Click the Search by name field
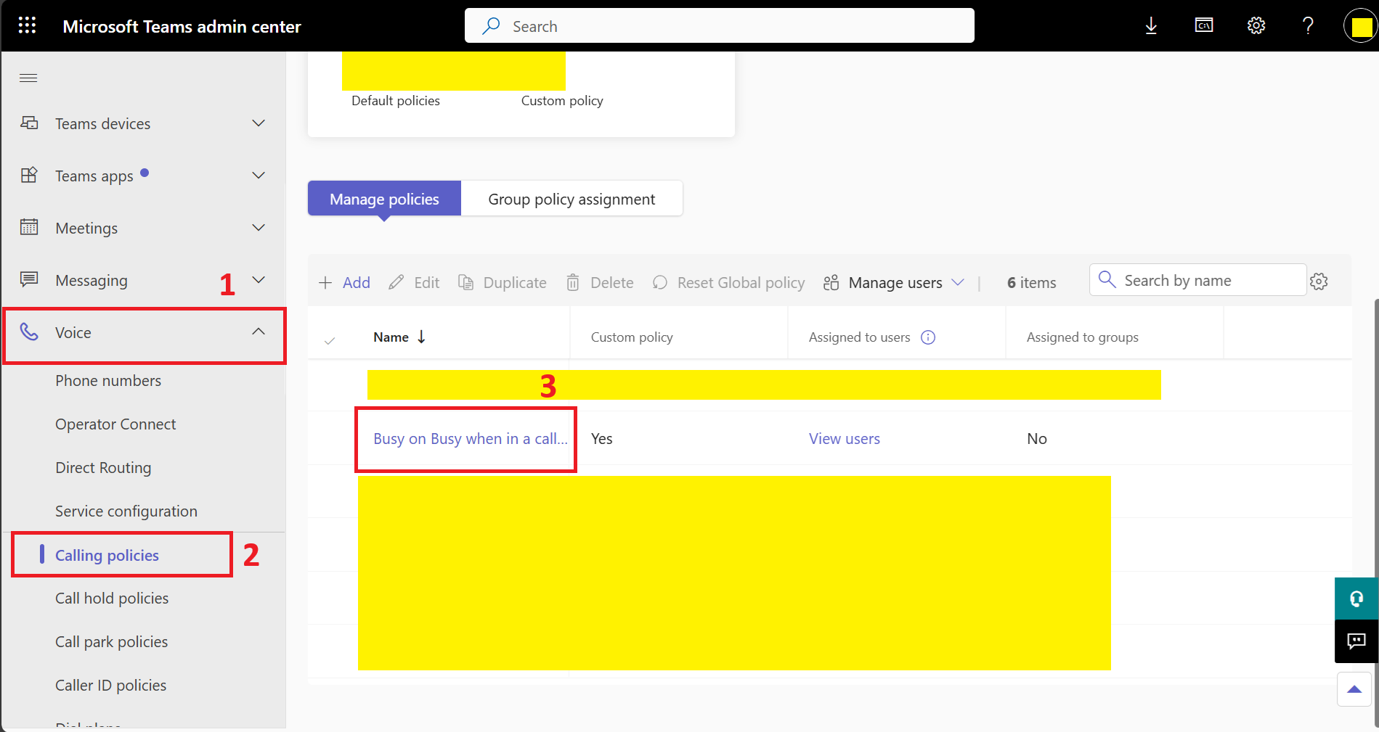1379x732 pixels. tap(1197, 280)
